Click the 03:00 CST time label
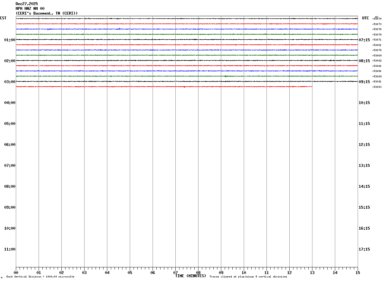383x281 pixels. click(10, 82)
